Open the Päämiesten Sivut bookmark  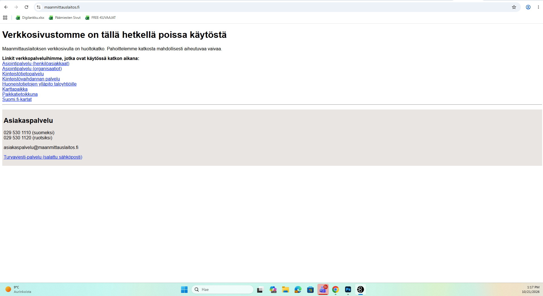click(65, 18)
